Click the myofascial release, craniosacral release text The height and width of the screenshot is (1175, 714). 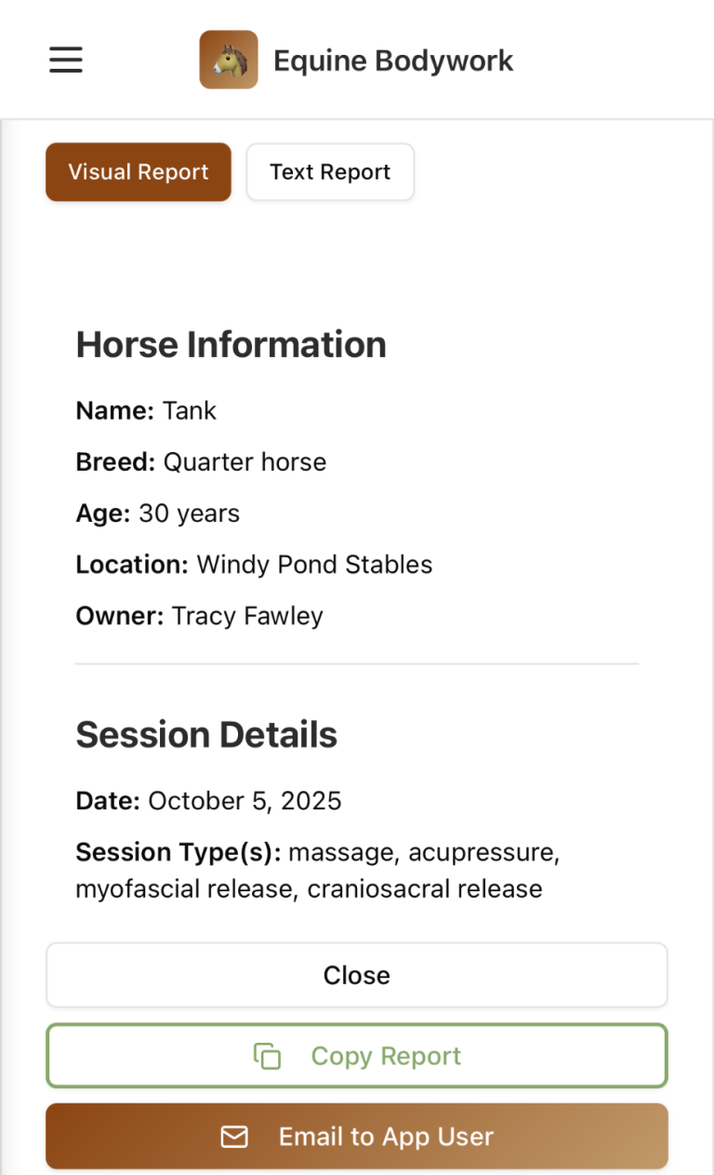(x=309, y=888)
